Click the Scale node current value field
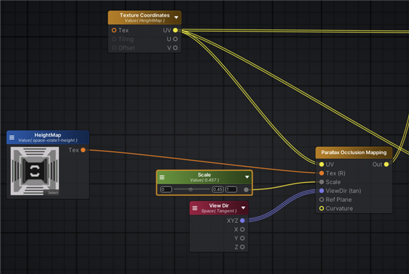This screenshot has height=274, width=409. pyautogui.click(x=217, y=190)
